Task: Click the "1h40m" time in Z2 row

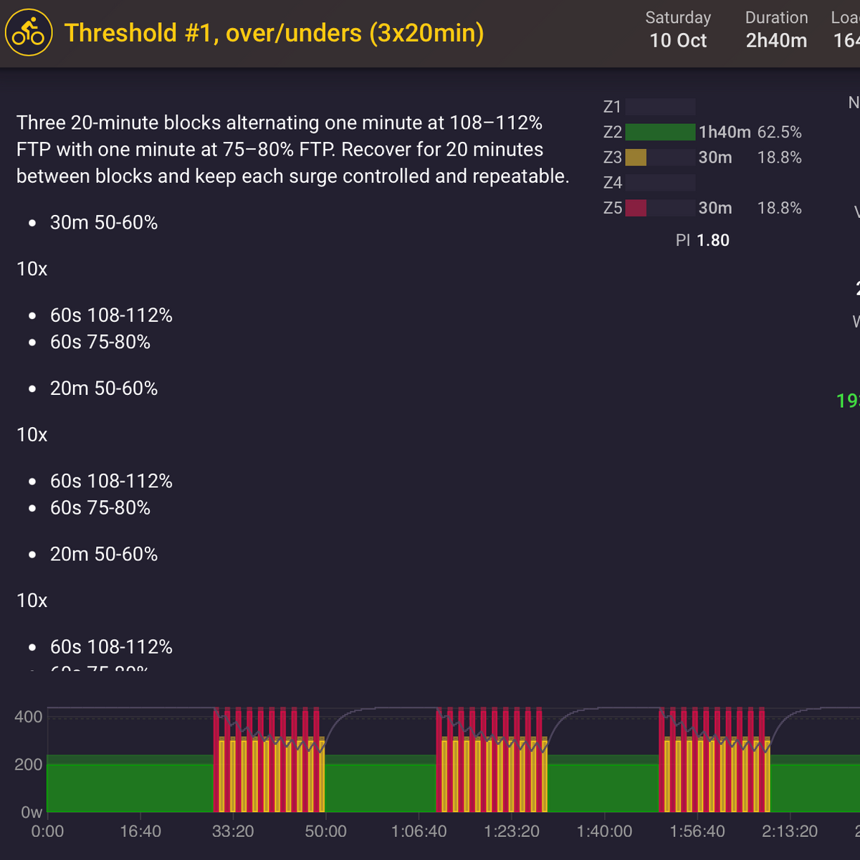Action: click(x=725, y=132)
